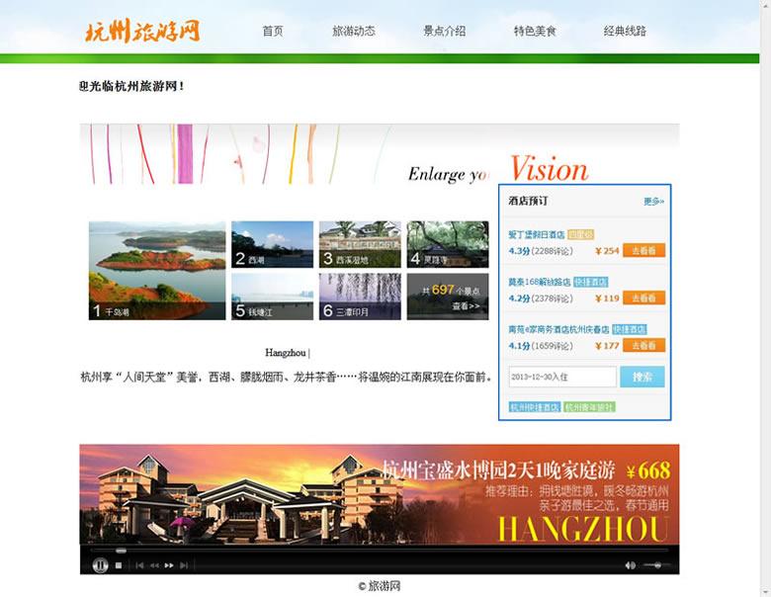This screenshot has width=771, height=597.
Task: Click the rewind icon in player
Action: [x=154, y=565]
